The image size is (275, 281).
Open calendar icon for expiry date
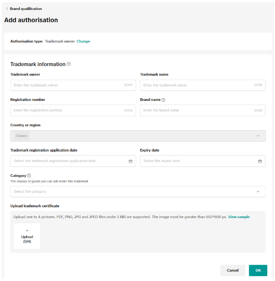click(x=260, y=161)
